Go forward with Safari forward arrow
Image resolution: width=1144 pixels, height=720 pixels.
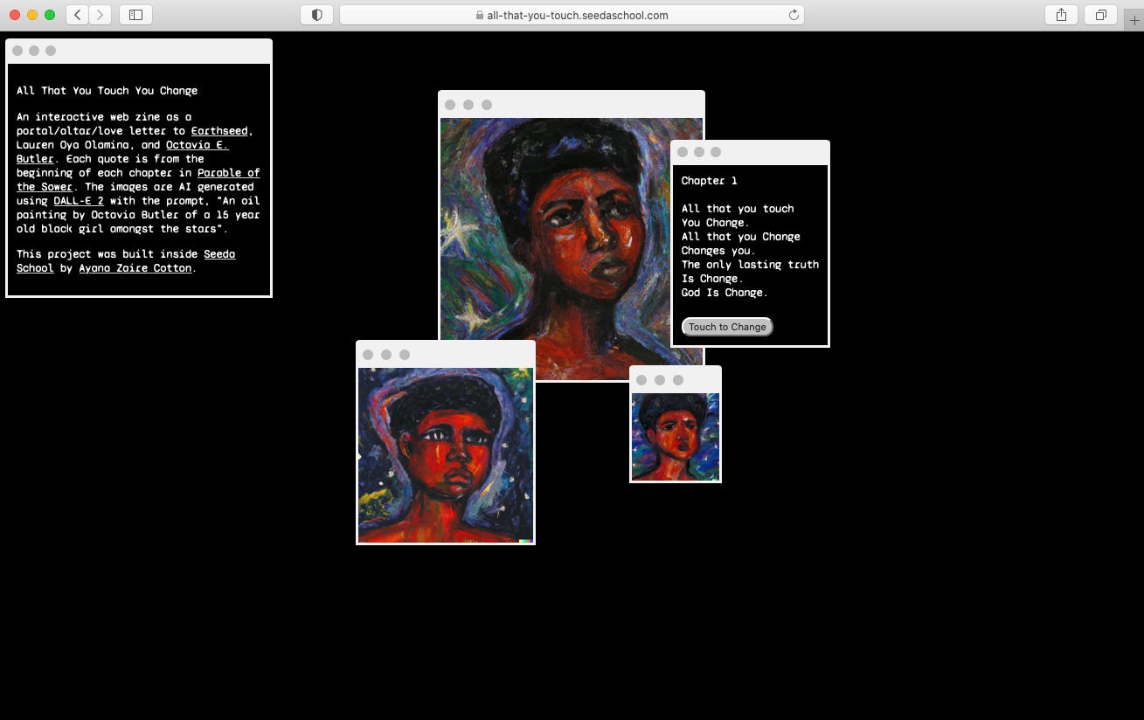click(x=101, y=15)
